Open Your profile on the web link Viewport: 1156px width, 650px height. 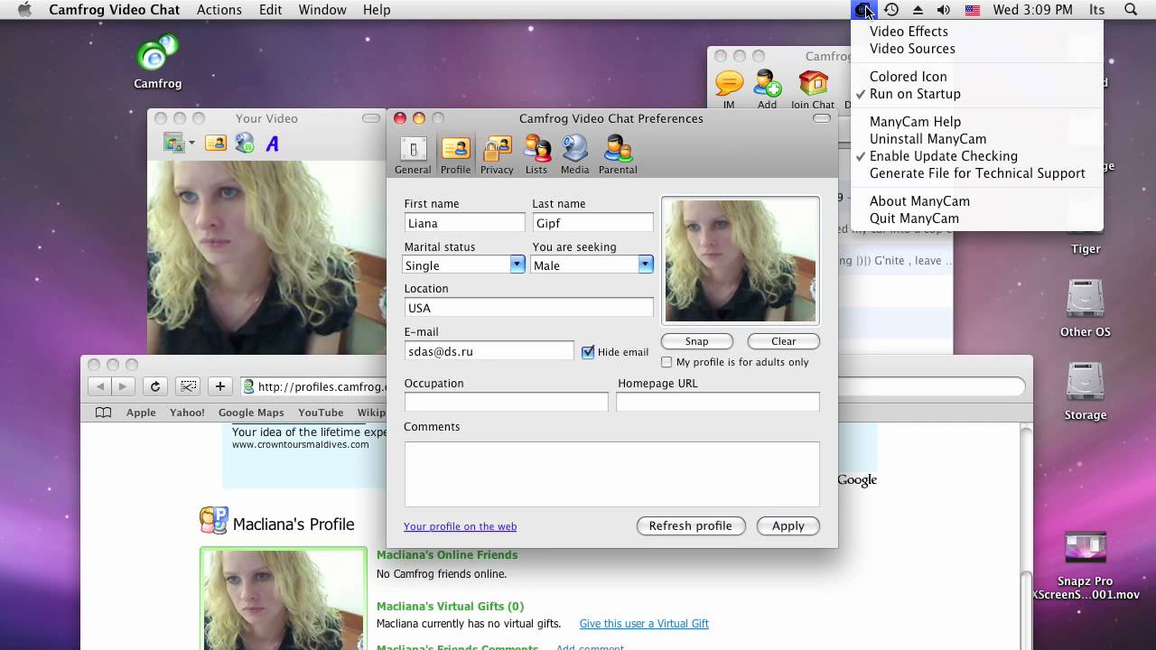460,526
